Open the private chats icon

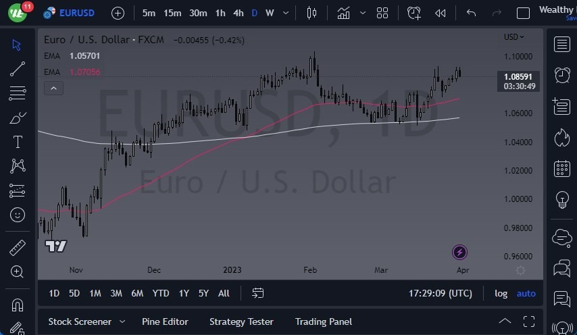562,267
